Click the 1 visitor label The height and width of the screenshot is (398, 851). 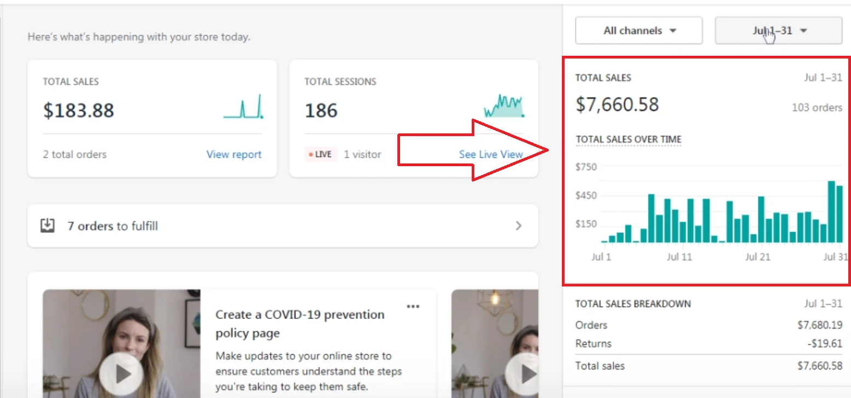click(362, 155)
